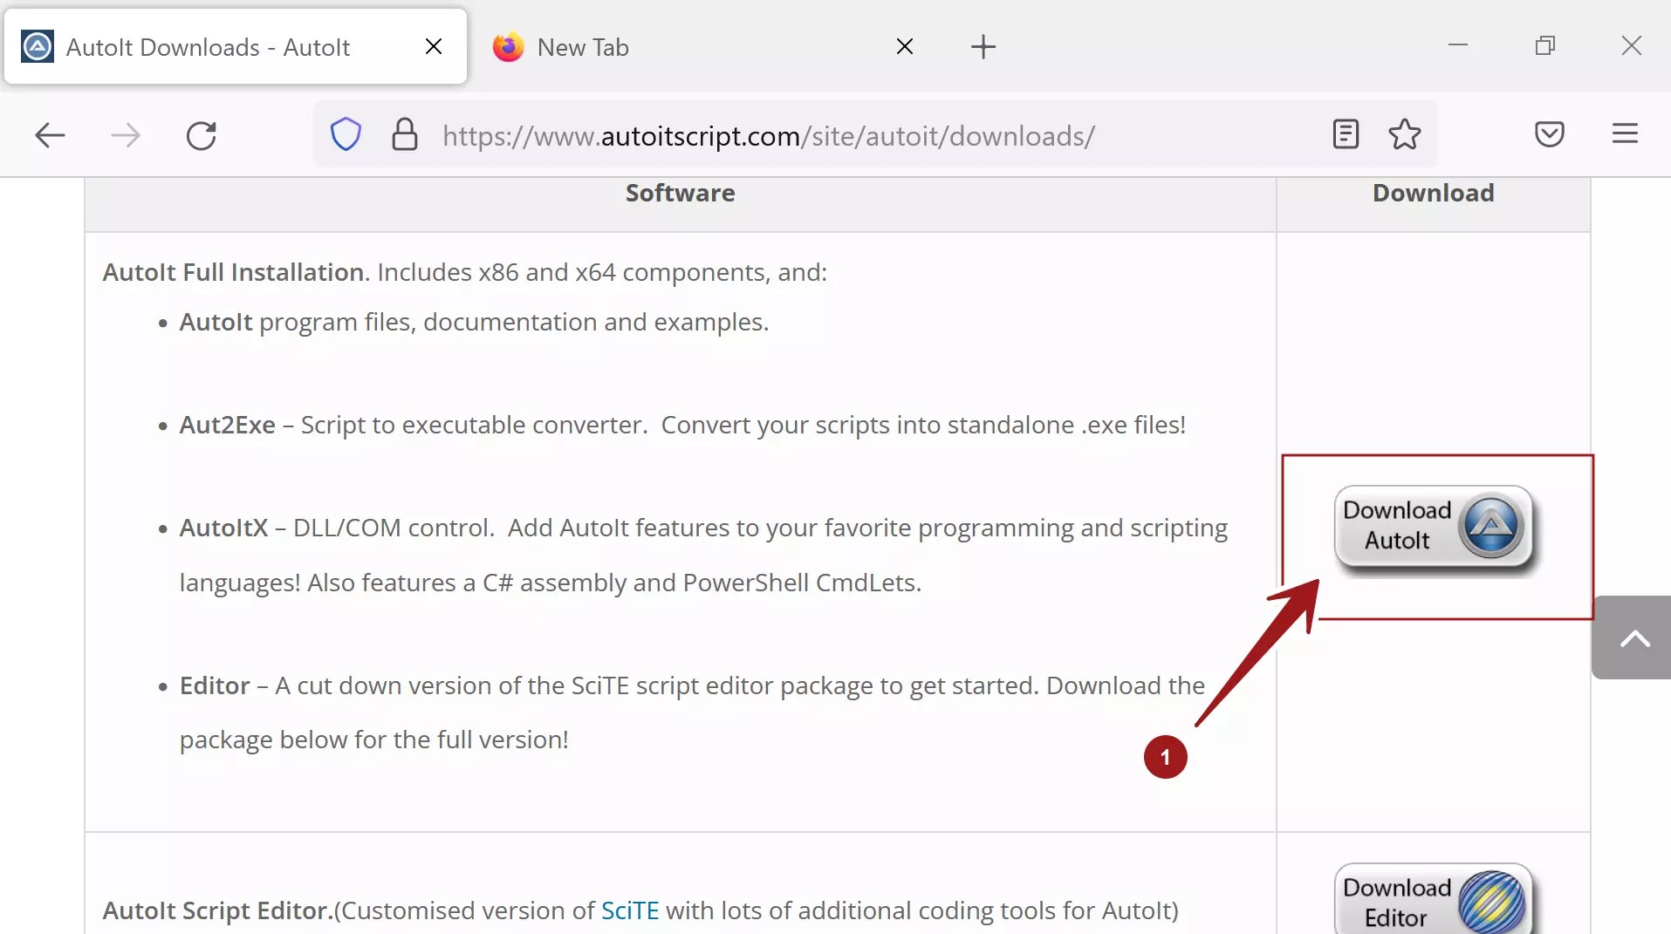Bookmark this page with the star
Viewport: 1671px width, 934px height.
(1404, 133)
